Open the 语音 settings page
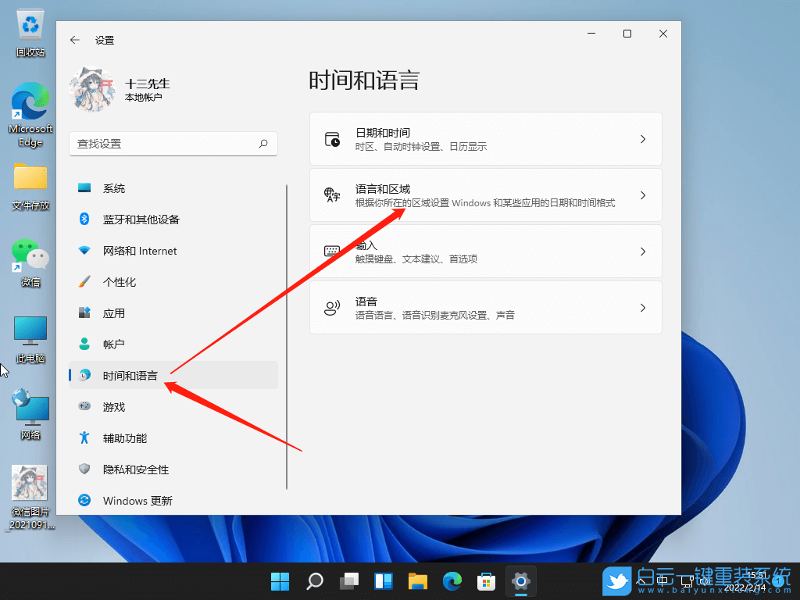This screenshot has width=800, height=600. tap(484, 307)
